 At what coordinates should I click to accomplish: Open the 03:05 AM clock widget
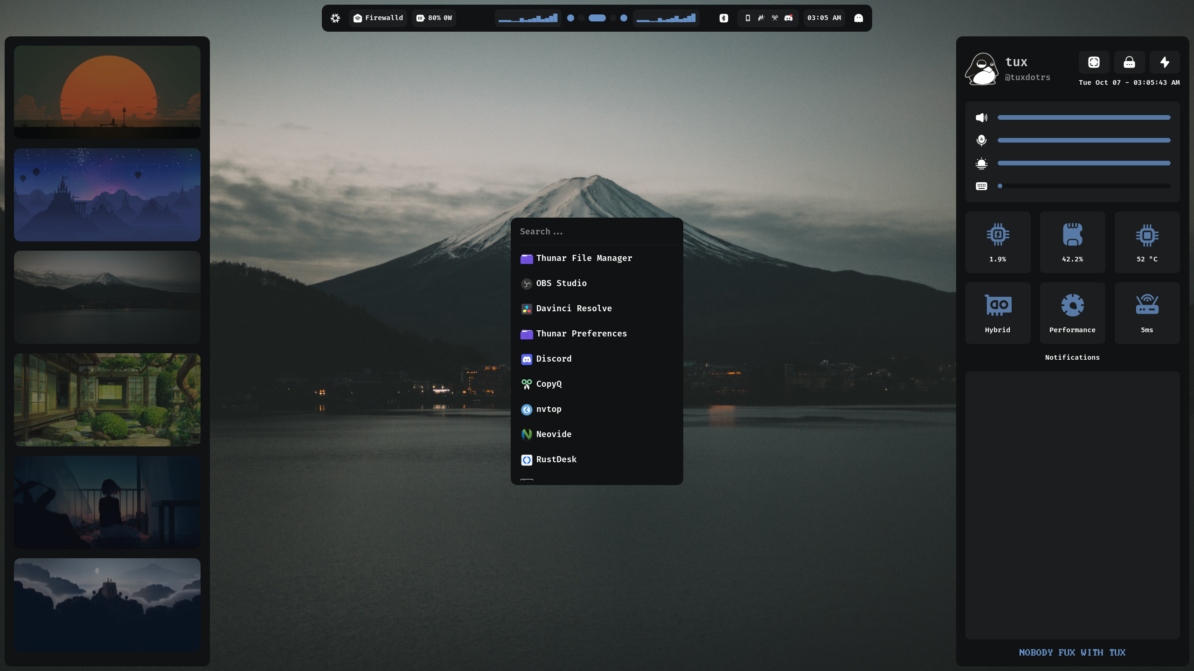(x=824, y=18)
